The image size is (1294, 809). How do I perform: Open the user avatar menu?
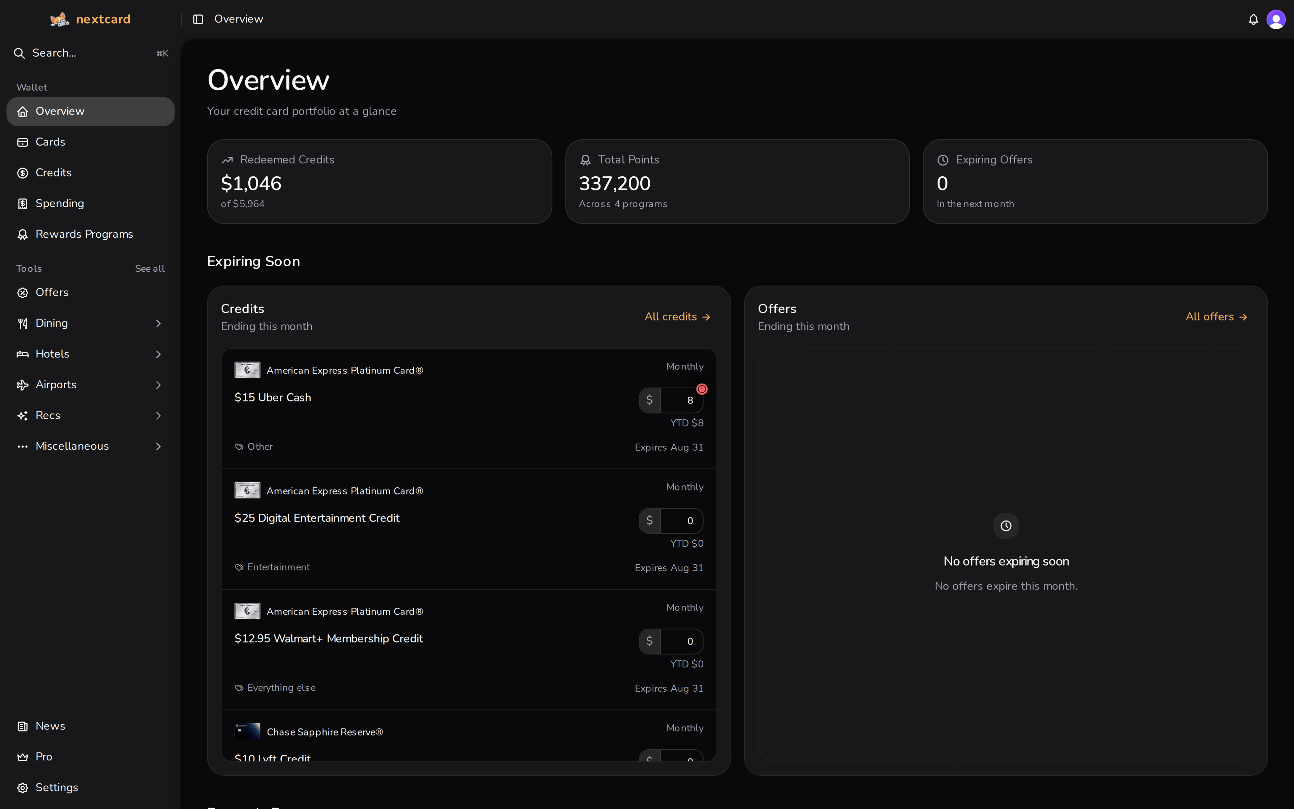tap(1276, 19)
